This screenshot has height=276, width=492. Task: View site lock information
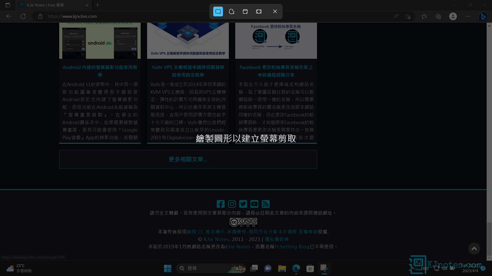click(40, 16)
